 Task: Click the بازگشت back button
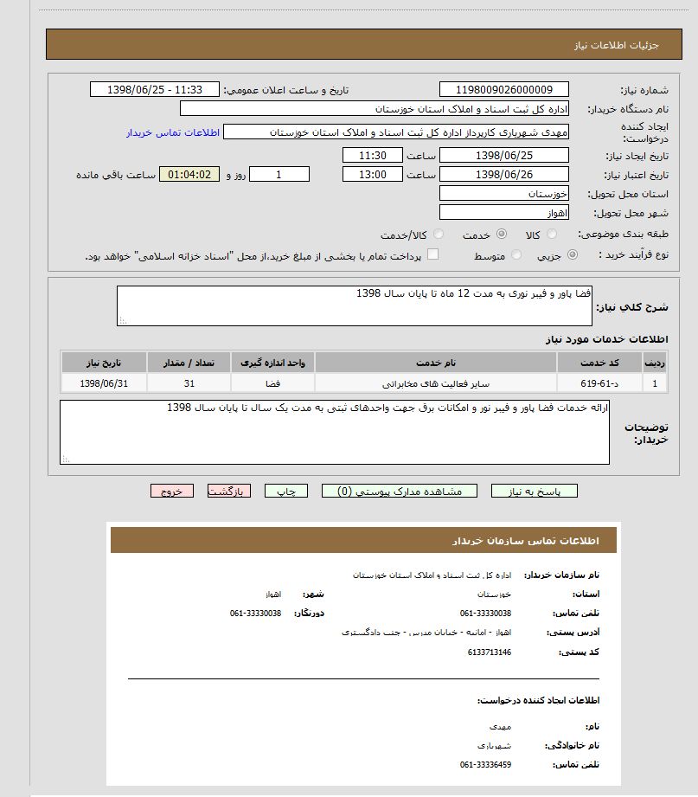229,491
